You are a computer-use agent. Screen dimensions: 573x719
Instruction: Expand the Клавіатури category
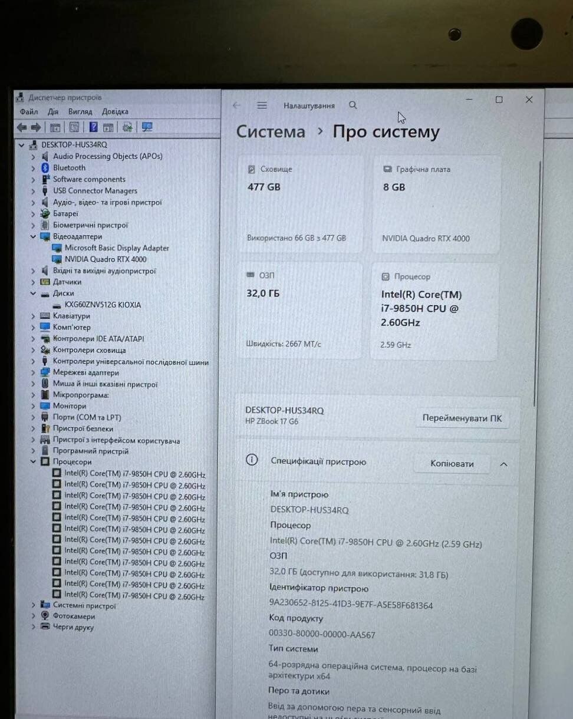(x=34, y=316)
